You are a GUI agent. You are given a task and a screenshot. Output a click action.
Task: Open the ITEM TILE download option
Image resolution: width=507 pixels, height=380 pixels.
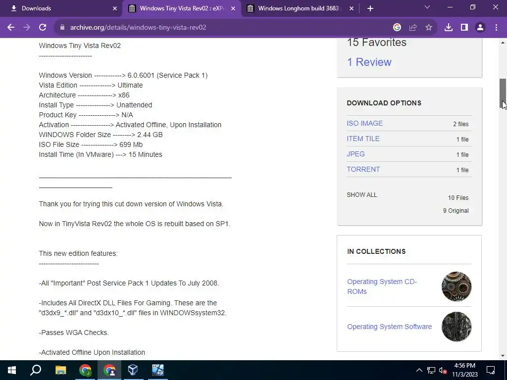(363, 139)
